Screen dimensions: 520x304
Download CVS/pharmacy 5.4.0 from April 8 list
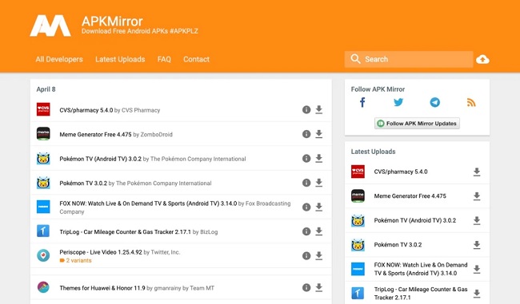click(318, 109)
